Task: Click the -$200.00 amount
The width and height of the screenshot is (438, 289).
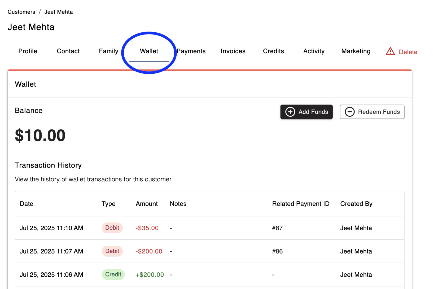Action: click(x=149, y=251)
